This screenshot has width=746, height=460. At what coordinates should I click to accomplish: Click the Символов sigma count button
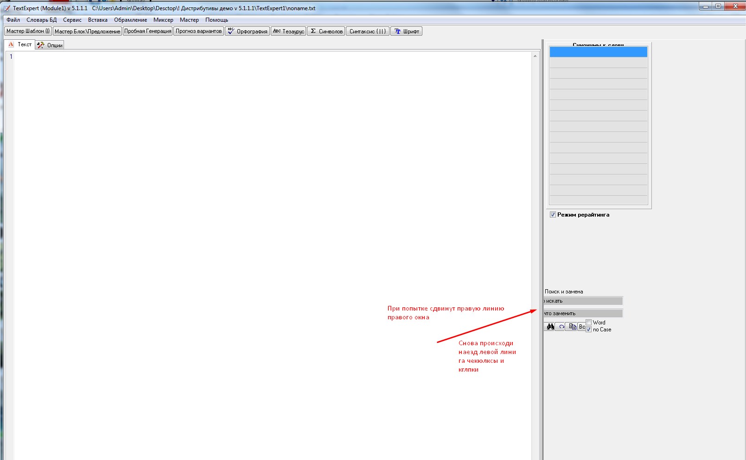[326, 31]
